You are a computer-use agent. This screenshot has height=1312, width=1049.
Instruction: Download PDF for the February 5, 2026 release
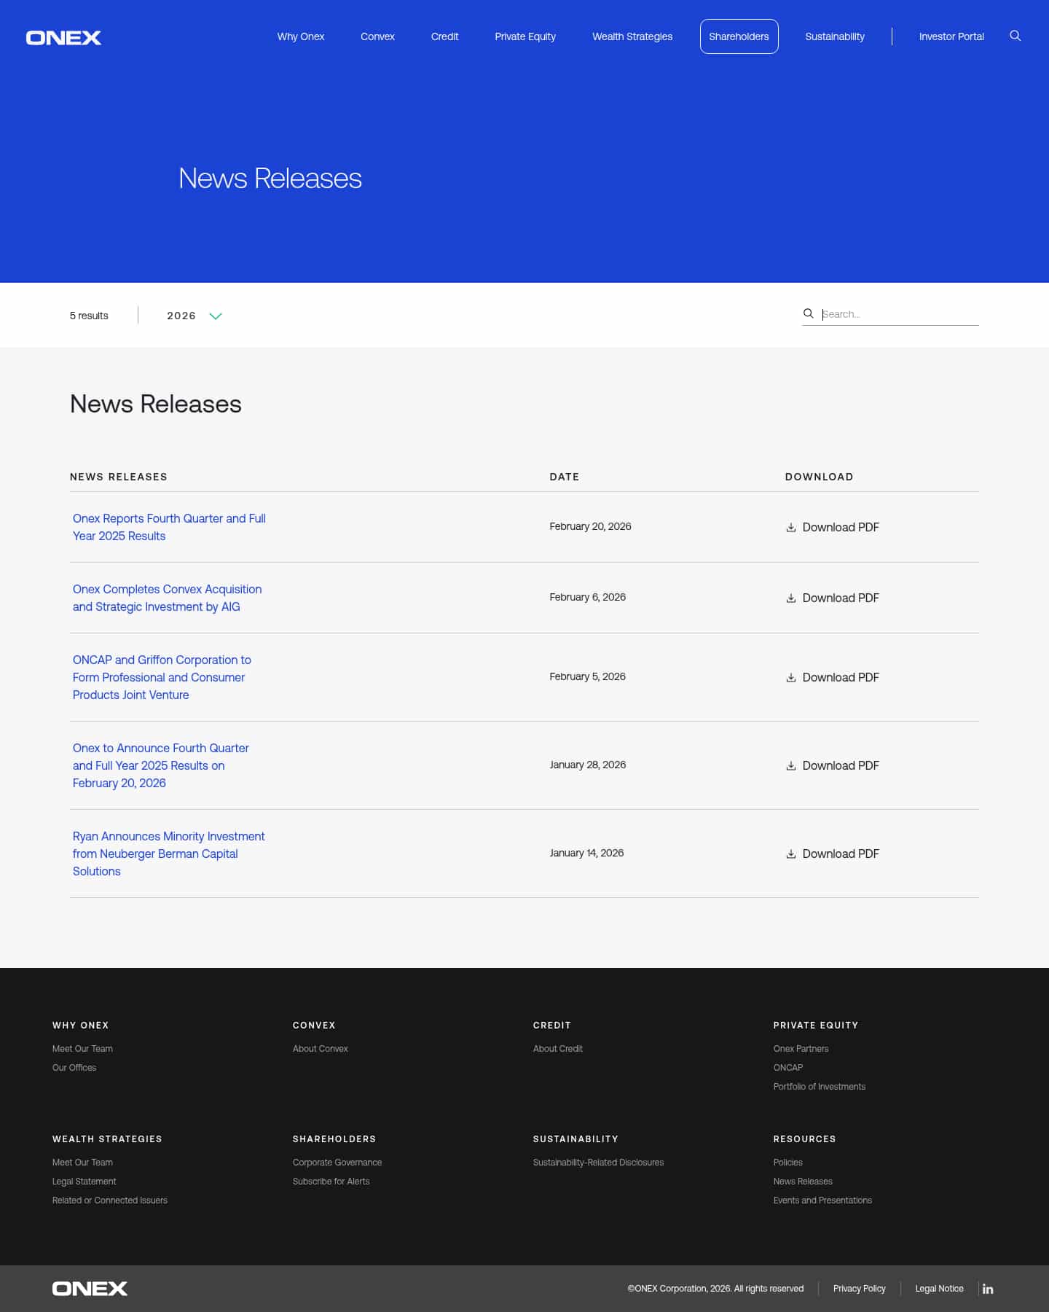tap(833, 677)
